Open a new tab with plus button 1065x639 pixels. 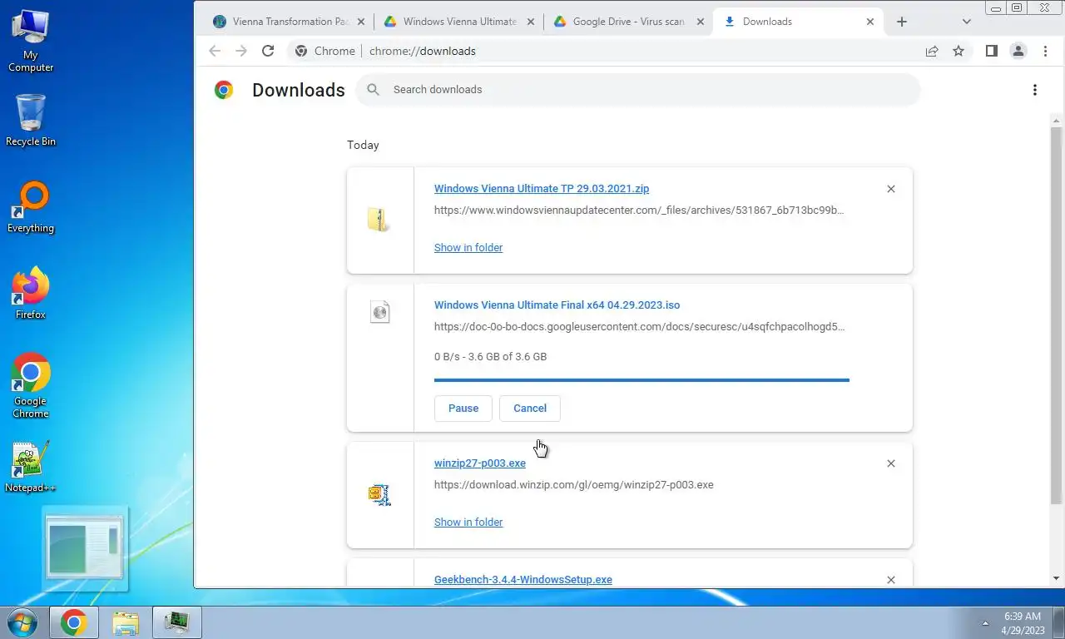point(902,22)
